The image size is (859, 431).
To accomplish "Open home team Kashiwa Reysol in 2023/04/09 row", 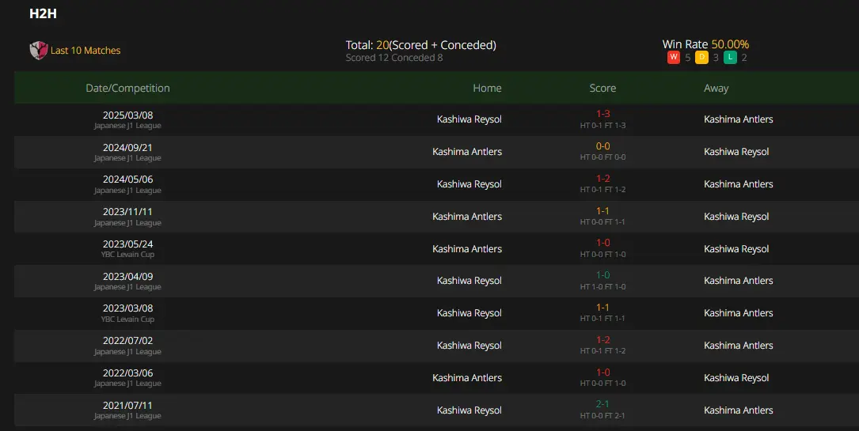I will (469, 281).
